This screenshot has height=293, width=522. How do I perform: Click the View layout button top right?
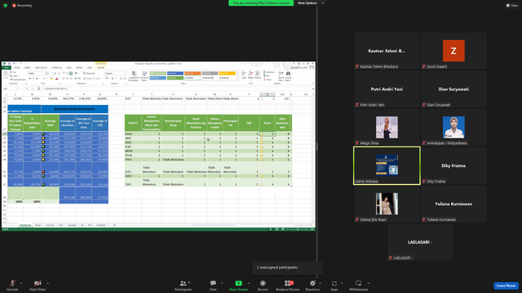tap(512, 6)
